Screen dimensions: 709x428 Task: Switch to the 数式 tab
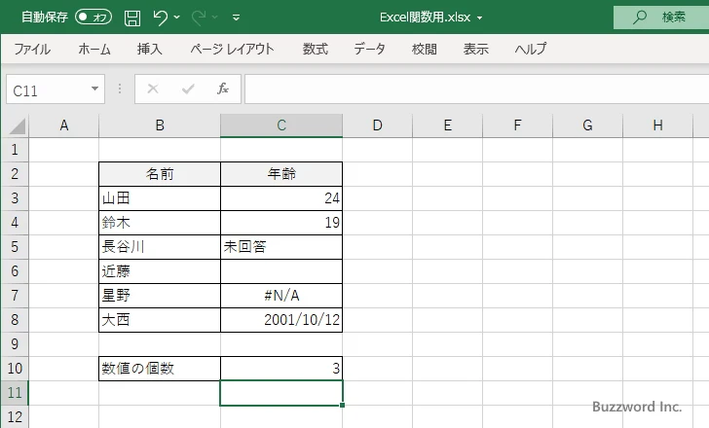[316, 49]
